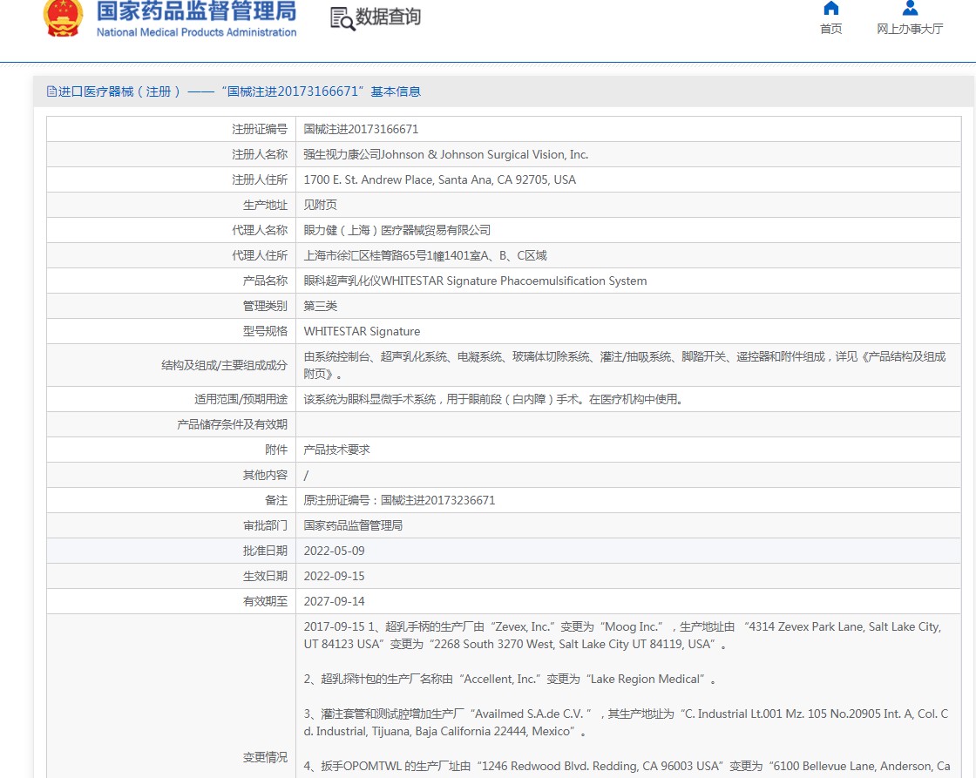976x778 pixels.
Task: Select the 型号规格 label
Action: (x=265, y=332)
